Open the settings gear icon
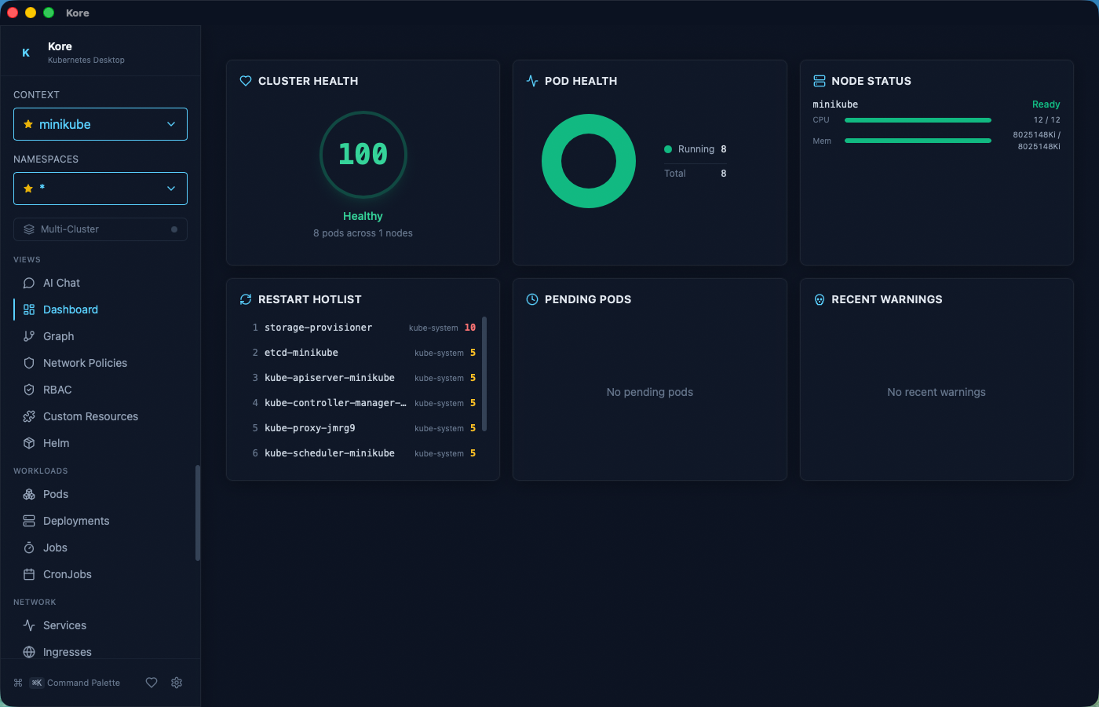 (177, 683)
